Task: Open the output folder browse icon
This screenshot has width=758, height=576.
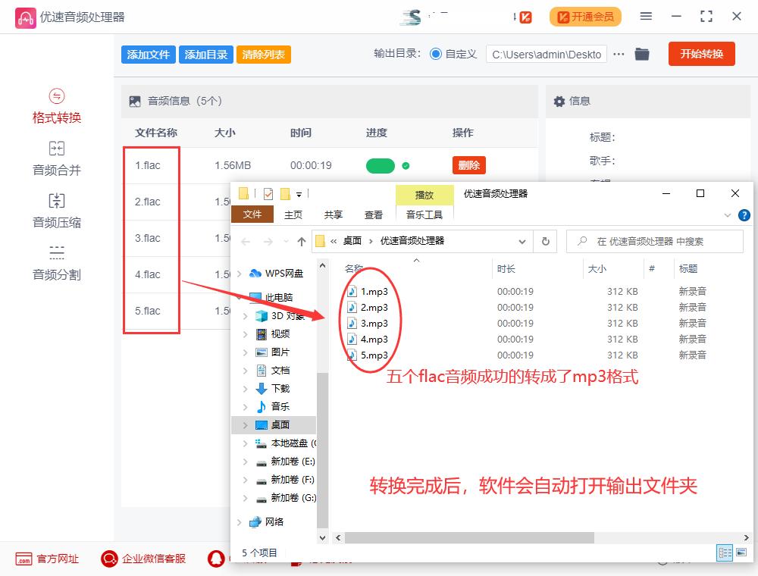Action: coord(642,54)
